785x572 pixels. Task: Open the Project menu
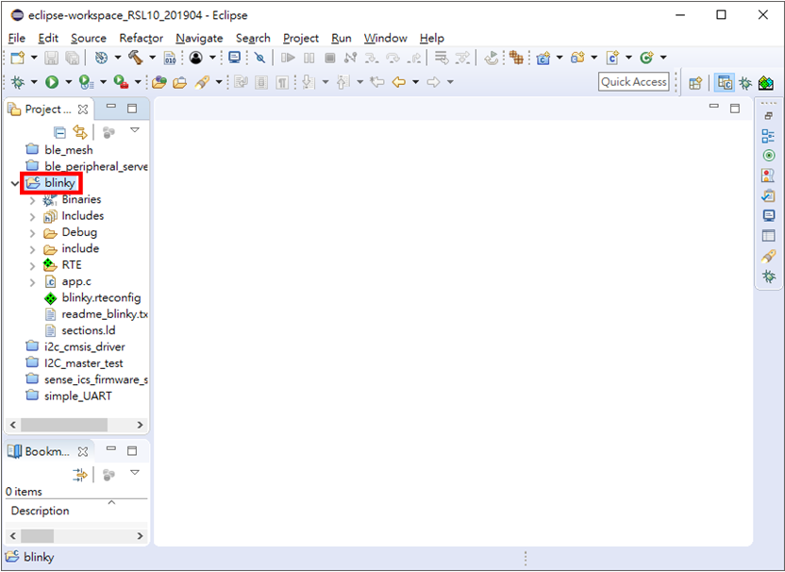pyautogui.click(x=300, y=38)
